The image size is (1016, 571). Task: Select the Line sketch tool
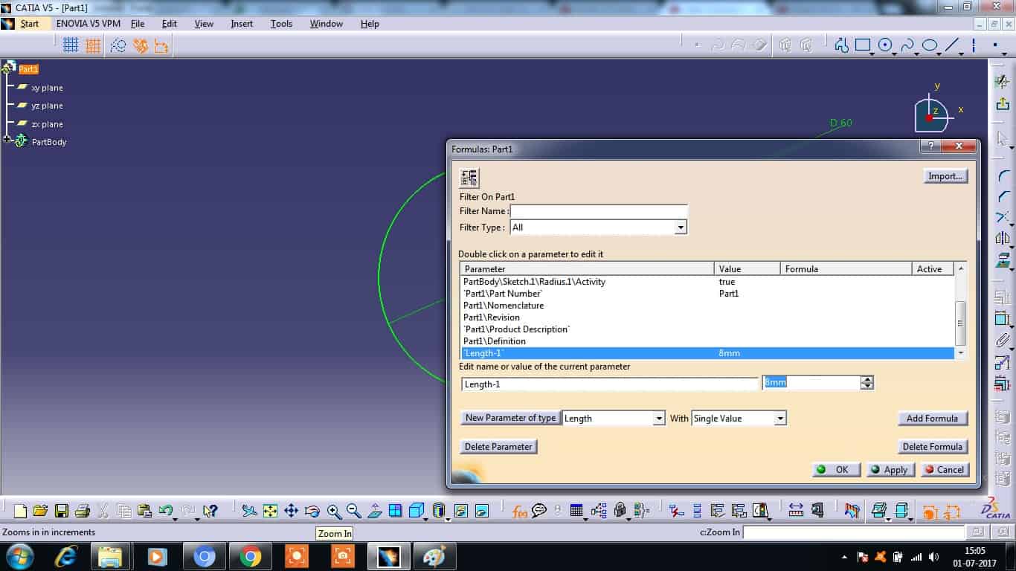tap(952, 45)
